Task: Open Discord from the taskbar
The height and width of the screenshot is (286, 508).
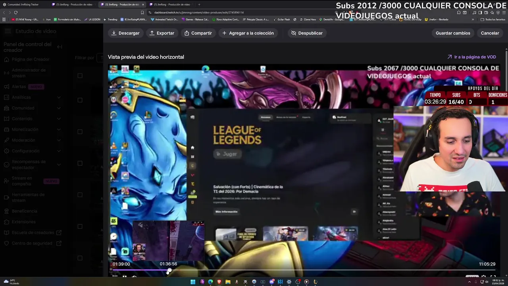Action: pyautogui.click(x=271, y=282)
